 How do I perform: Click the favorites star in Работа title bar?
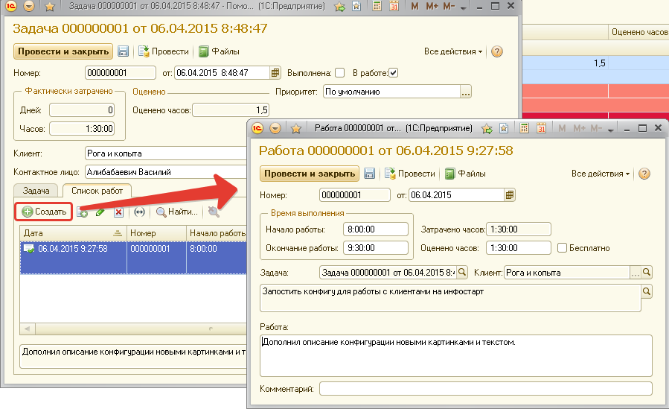[295, 128]
